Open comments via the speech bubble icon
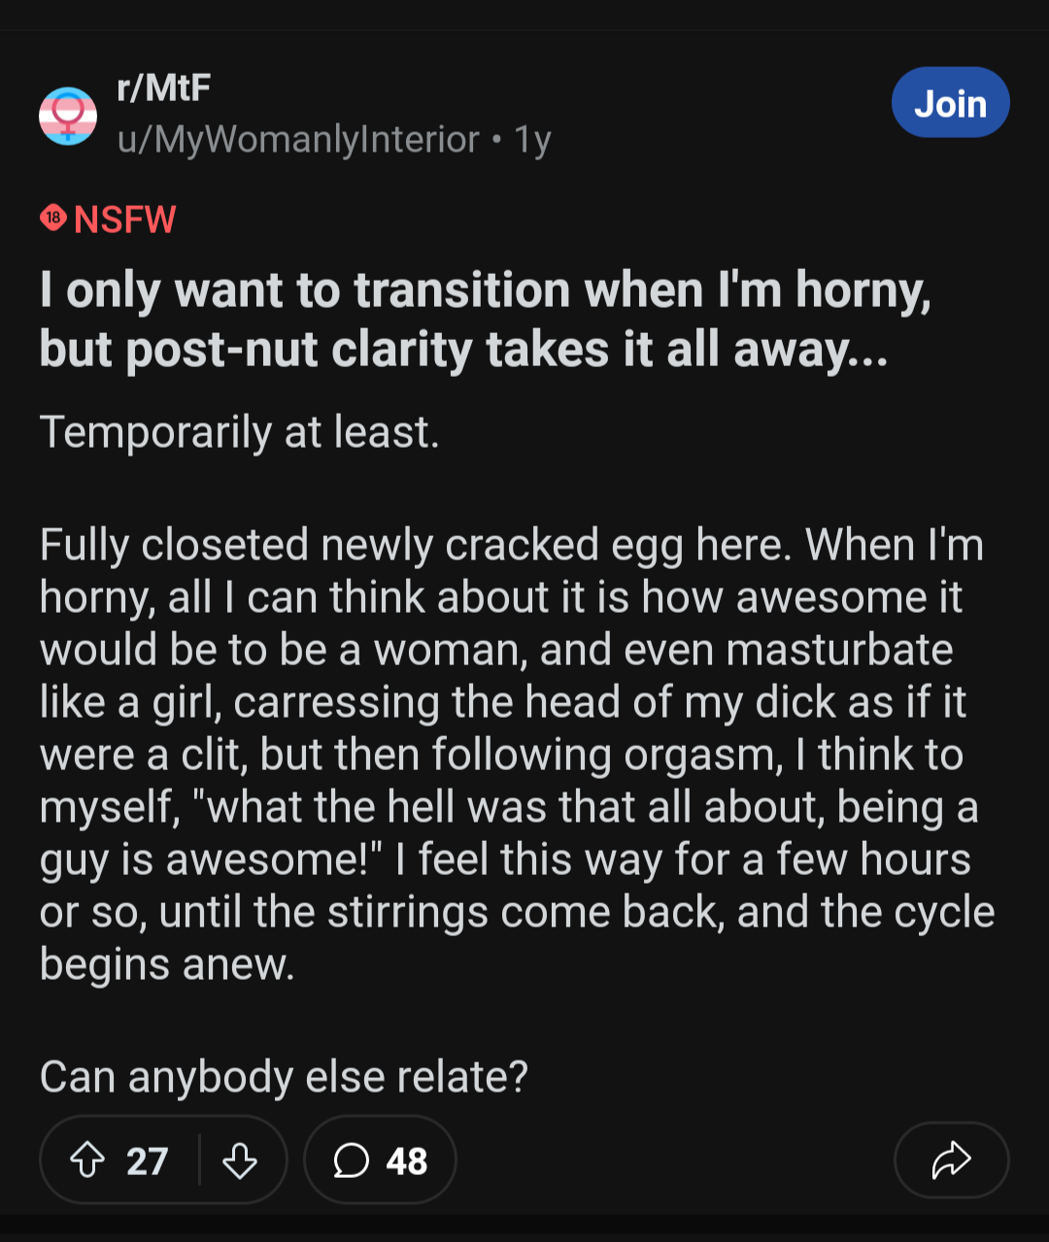The height and width of the screenshot is (1242, 1049). point(351,1160)
